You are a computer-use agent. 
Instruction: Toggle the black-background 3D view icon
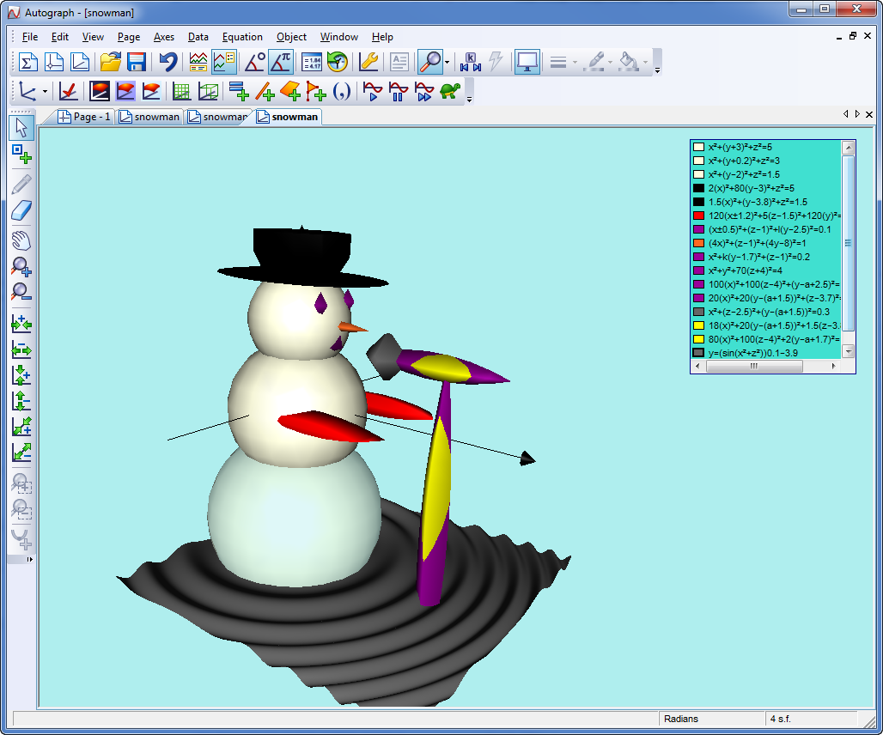tap(100, 91)
